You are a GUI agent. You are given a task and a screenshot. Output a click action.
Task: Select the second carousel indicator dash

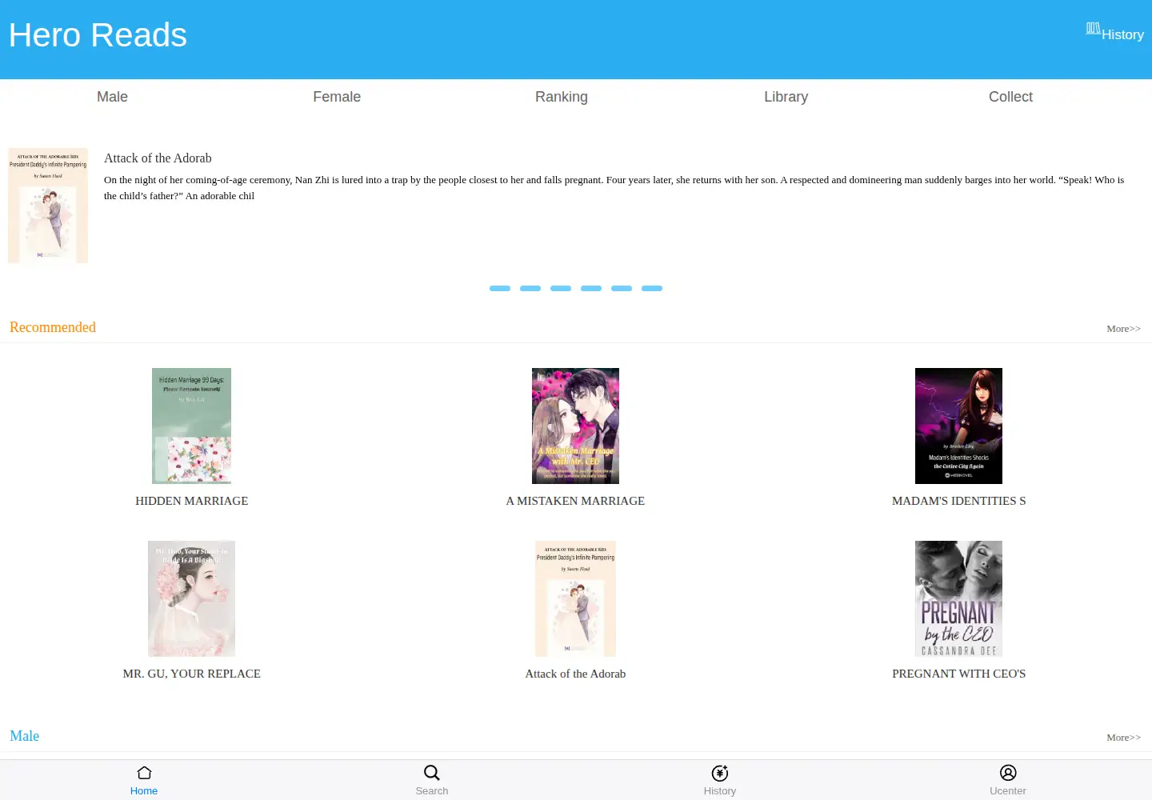click(x=530, y=288)
